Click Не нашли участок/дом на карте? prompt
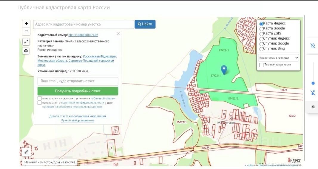The height and width of the screenshot is (169, 318). click(x=50, y=162)
